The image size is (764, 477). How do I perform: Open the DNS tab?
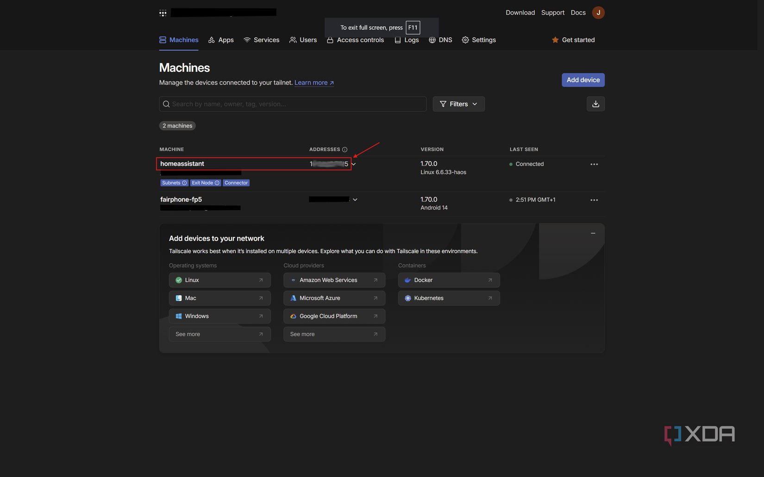pyautogui.click(x=440, y=40)
